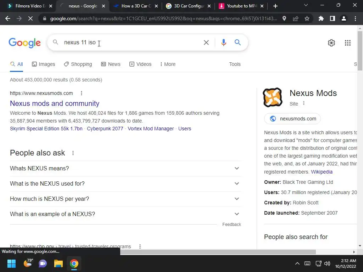Switch to 3D Car Configur browser tab
The height and width of the screenshot is (272, 363).
click(x=189, y=6)
